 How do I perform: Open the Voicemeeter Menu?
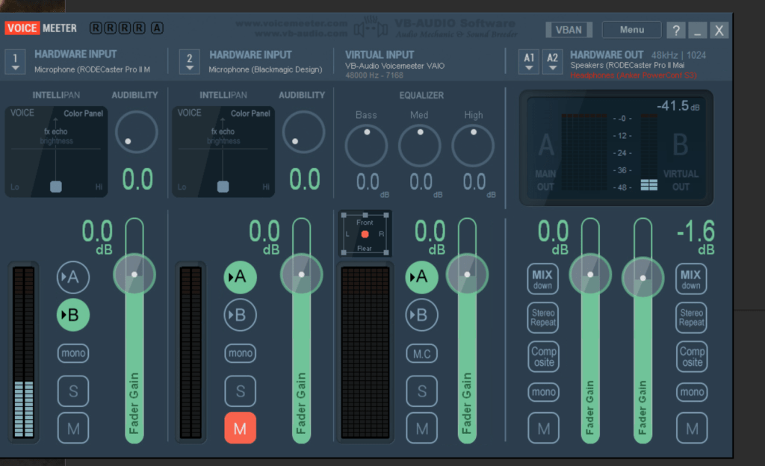tap(632, 30)
